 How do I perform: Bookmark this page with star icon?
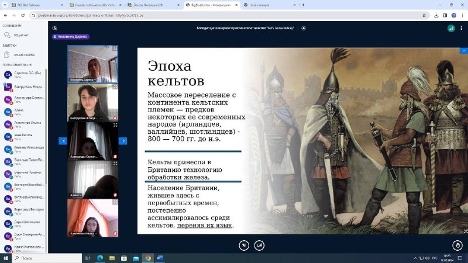coord(424,16)
